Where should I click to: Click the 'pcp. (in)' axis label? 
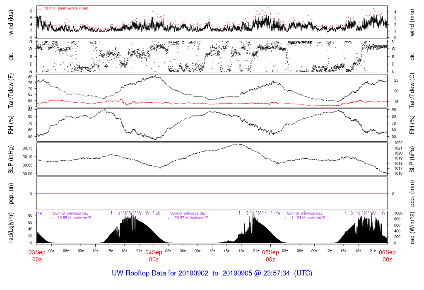(11, 193)
